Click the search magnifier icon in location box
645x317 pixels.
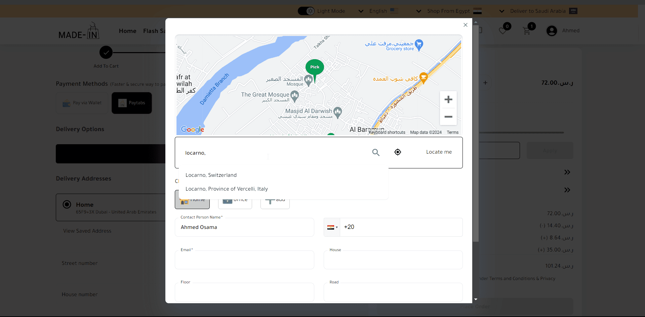point(376,152)
